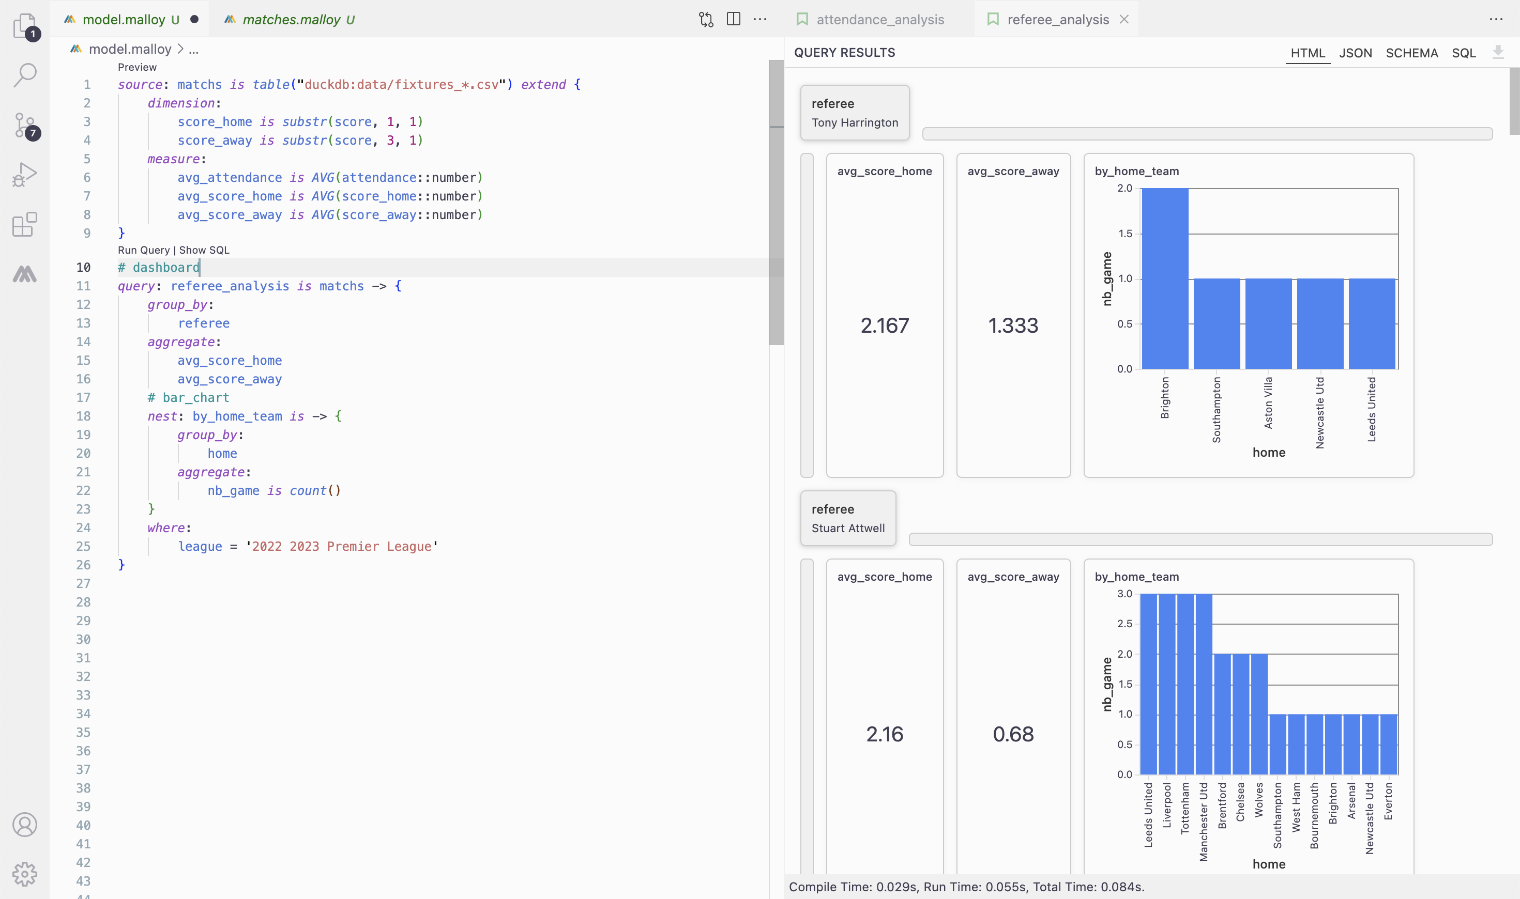The image size is (1520, 899).
Task: Show the JSON results view
Action: click(x=1355, y=53)
